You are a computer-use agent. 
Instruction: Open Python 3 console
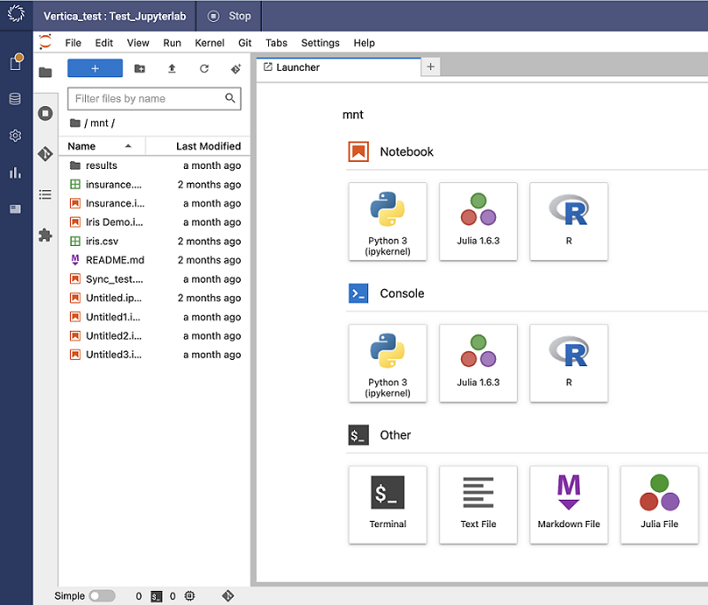tap(388, 364)
